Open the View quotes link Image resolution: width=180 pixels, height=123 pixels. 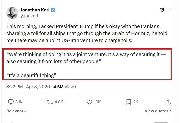pos(156,111)
